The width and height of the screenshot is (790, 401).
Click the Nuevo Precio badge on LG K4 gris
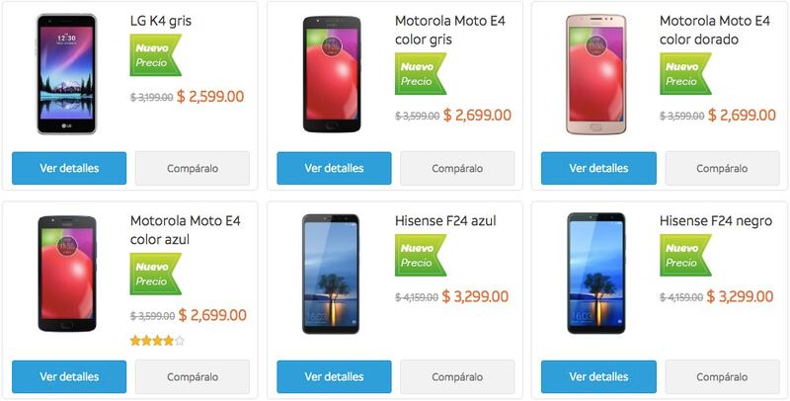pyautogui.click(x=155, y=55)
